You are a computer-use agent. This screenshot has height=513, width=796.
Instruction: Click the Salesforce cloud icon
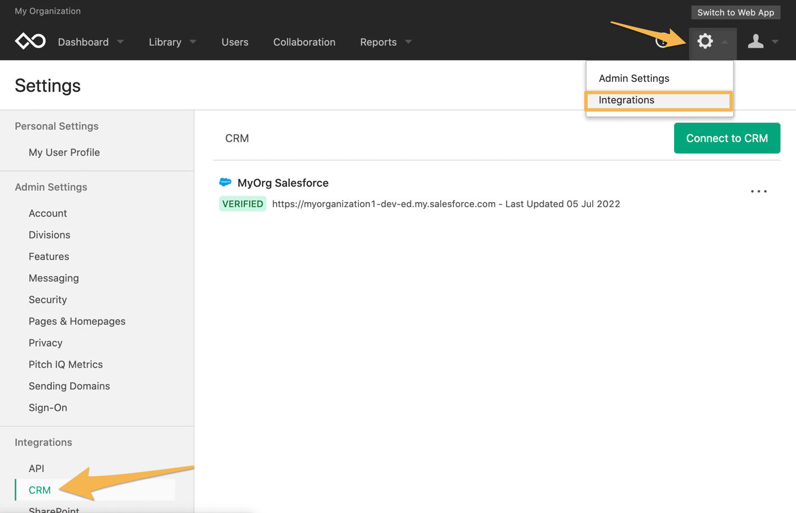tap(225, 182)
